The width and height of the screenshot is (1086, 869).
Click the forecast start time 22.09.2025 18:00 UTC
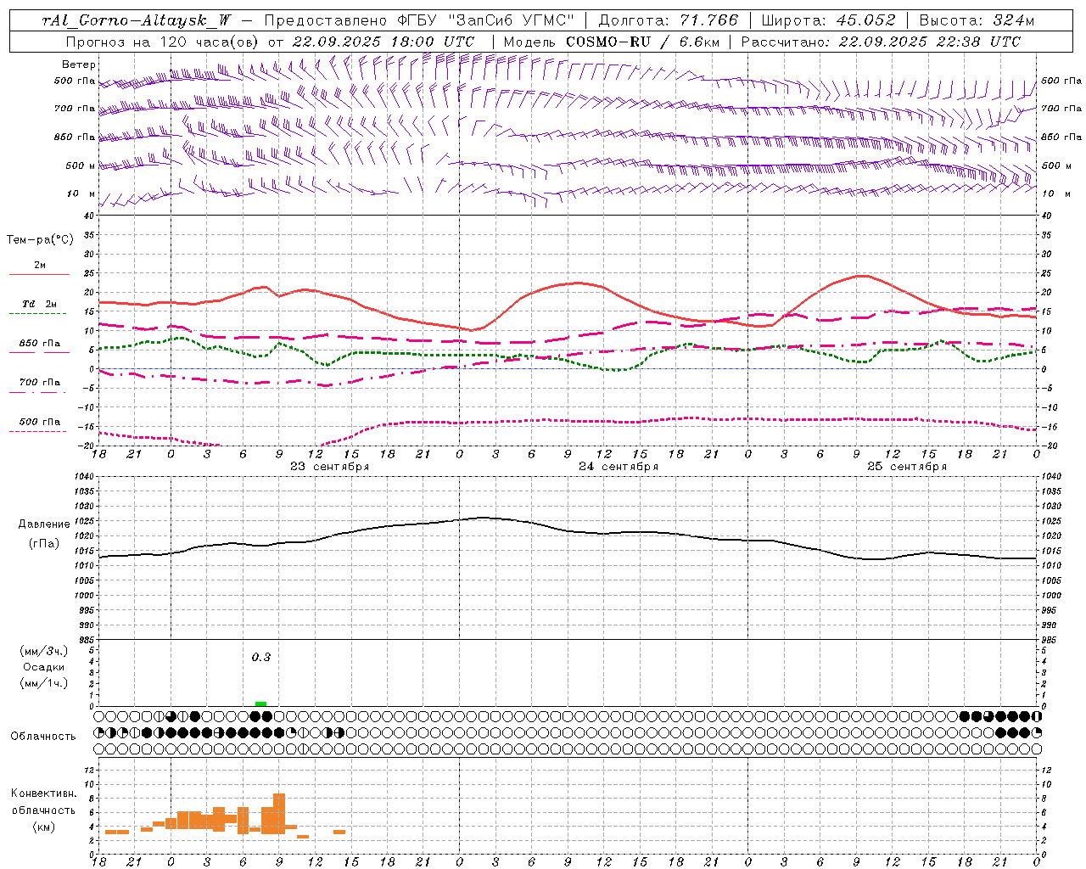coord(383,42)
